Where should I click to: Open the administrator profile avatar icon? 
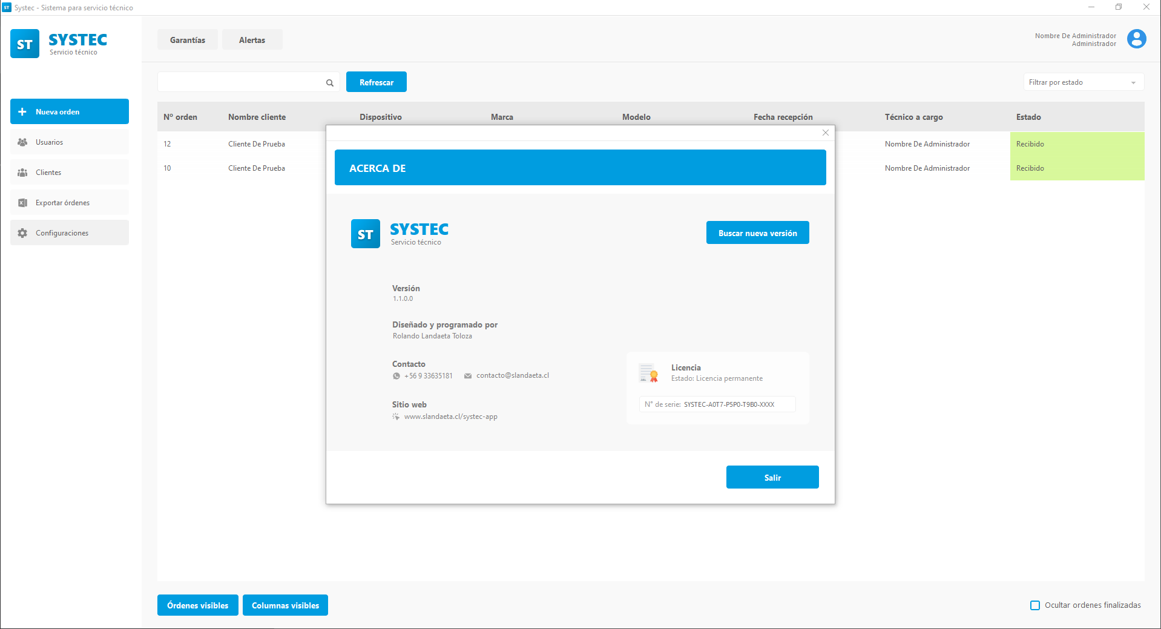point(1136,39)
